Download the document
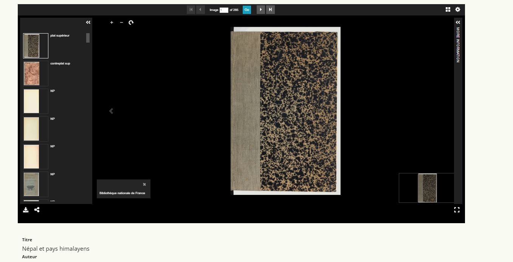Image resolution: width=513 pixels, height=262 pixels. (26, 210)
